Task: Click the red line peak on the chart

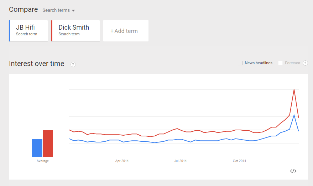Action: (x=294, y=90)
